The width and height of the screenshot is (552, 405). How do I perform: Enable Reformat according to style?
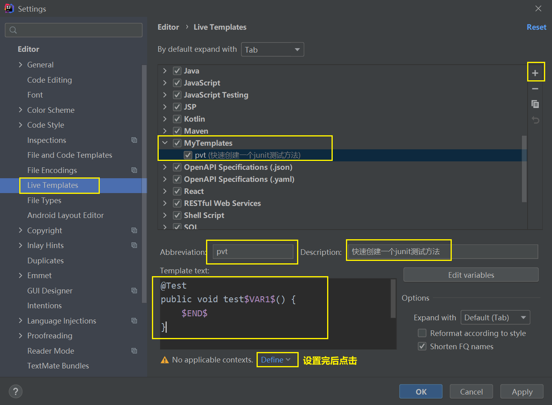pos(422,333)
